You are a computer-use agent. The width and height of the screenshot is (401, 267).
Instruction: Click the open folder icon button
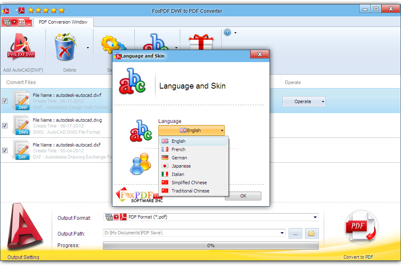click(312, 233)
